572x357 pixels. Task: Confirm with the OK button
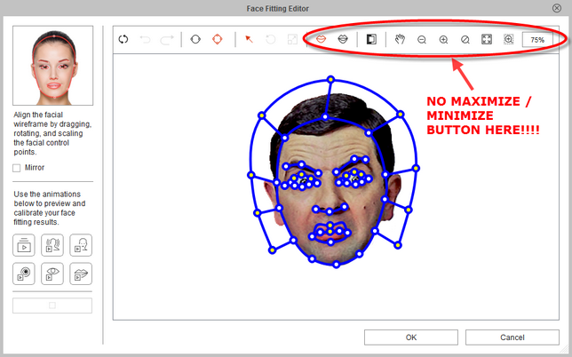pos(411,337)
